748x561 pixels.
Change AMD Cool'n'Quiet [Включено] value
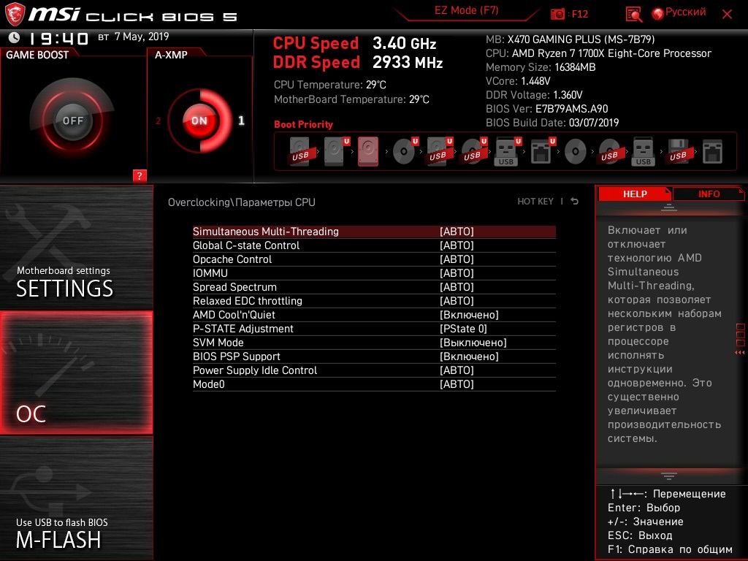pos(469,315)
